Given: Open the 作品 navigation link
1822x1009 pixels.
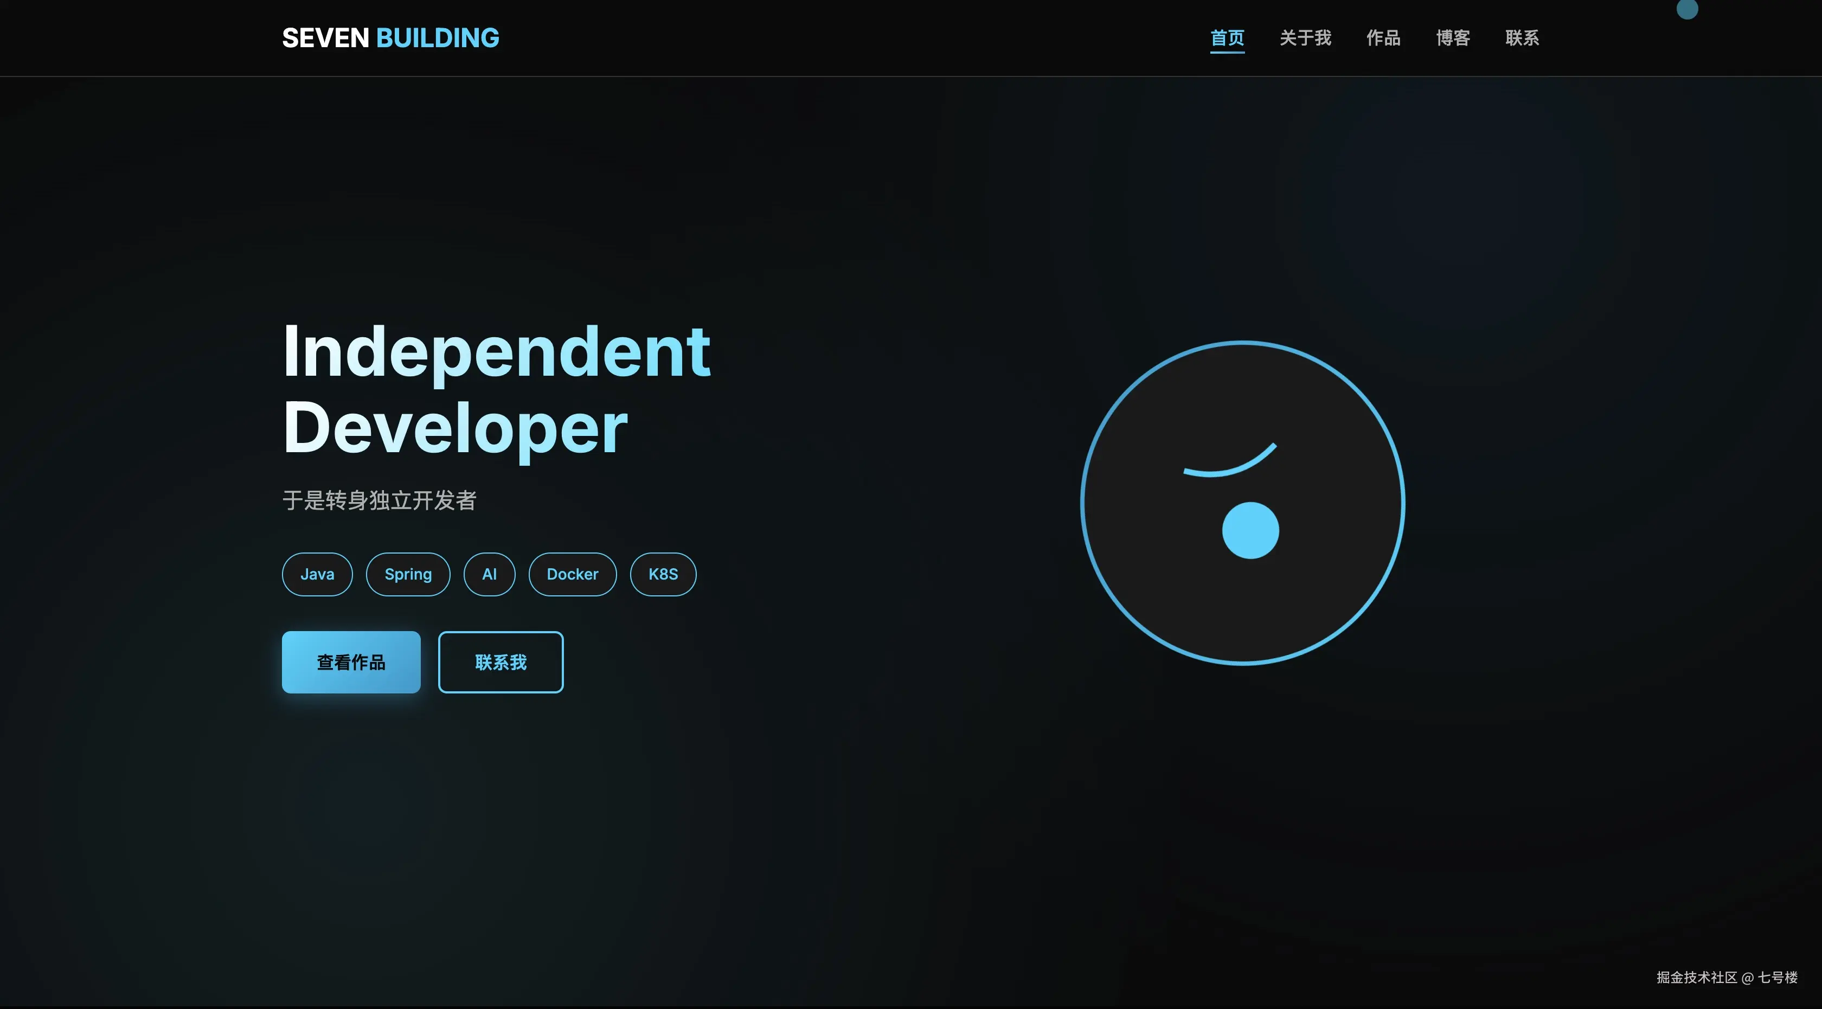Looking at the screenshot, I should (1383, 38).
